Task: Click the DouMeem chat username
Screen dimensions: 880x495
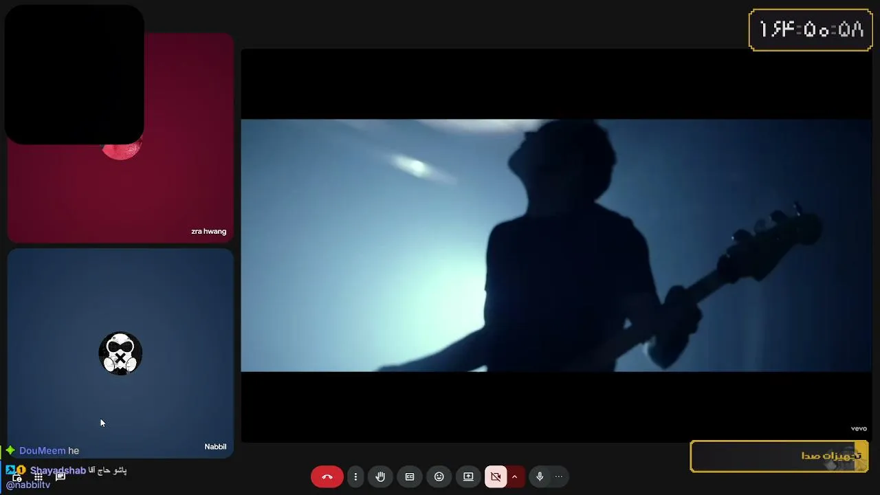Action: (43, 451)
